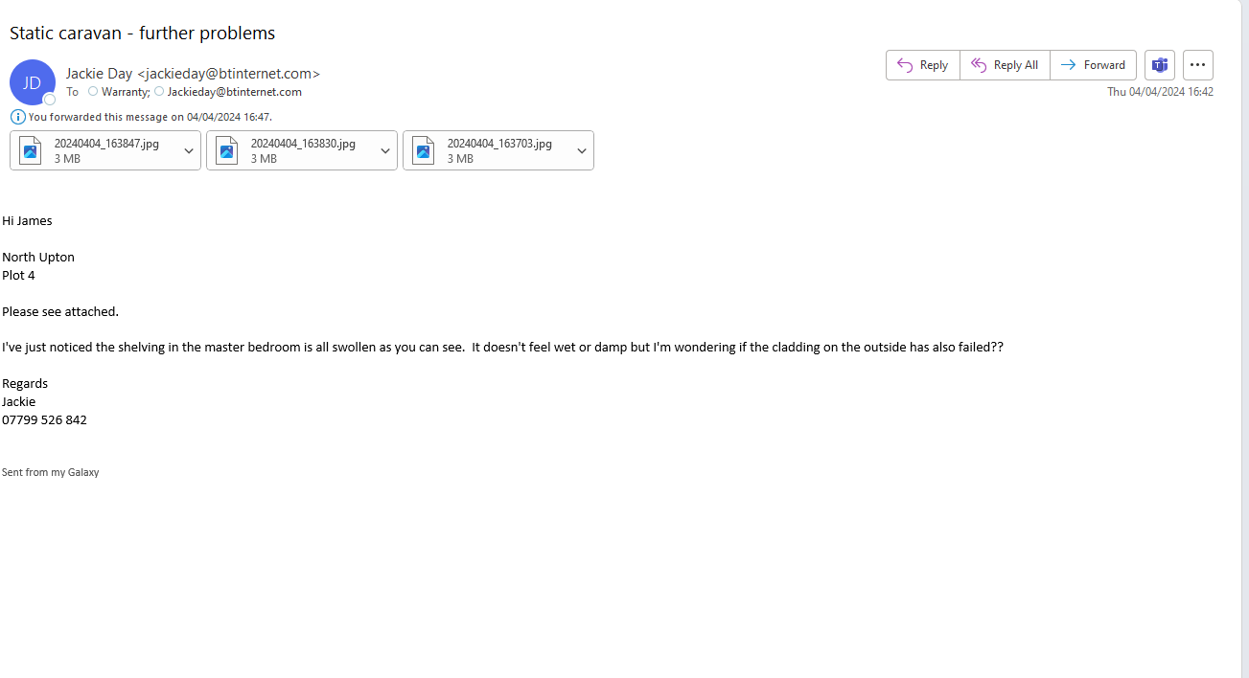This screenshot has width=1249, height=678.
Task: Click the Reply arrow icon
Action: click(904, 65)
